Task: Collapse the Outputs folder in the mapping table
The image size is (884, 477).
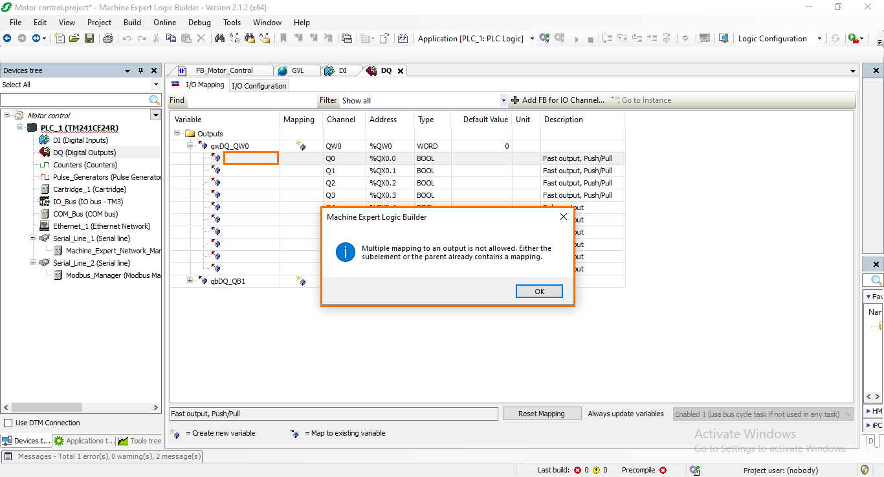Action: point(177,133)
